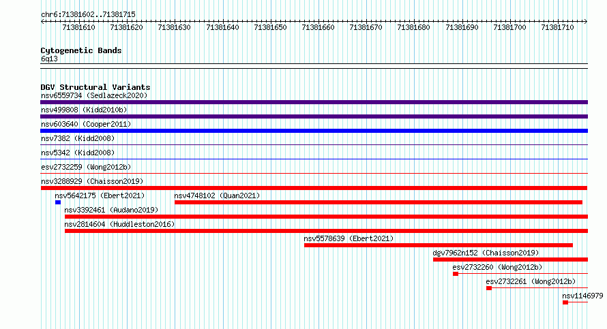The width and height of the screenshot is (607, 329).
Task: Open esv2732261 (Wong2012b) label
Action: (x=531, y=281)
